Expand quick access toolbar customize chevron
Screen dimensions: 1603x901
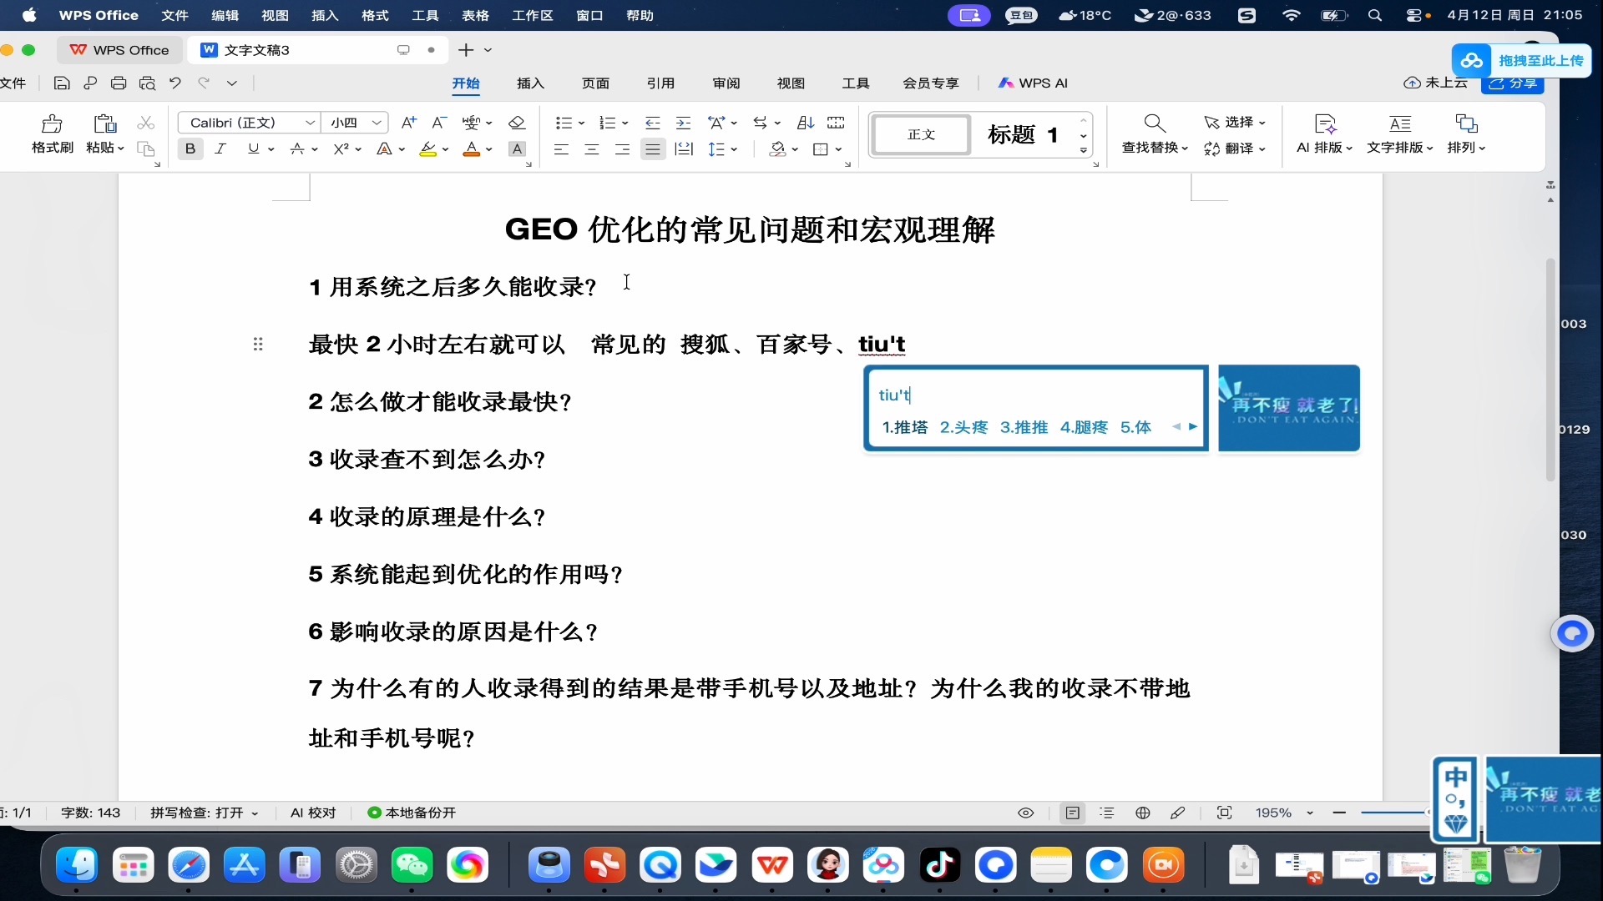coord(232,83)
